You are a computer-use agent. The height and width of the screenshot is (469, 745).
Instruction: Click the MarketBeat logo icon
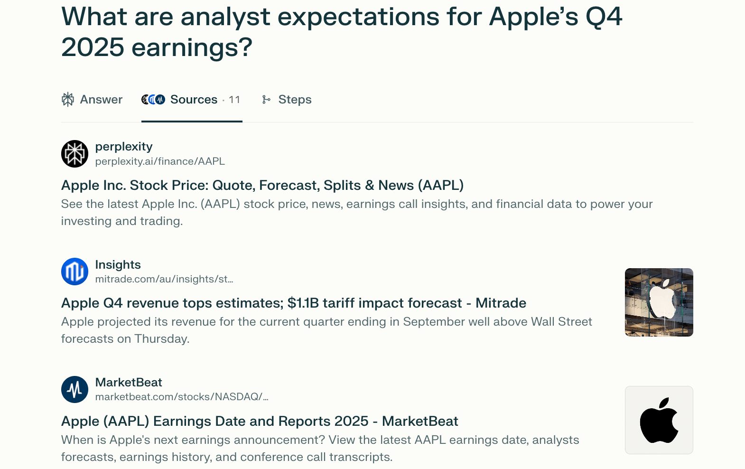[x=74, y=389]
